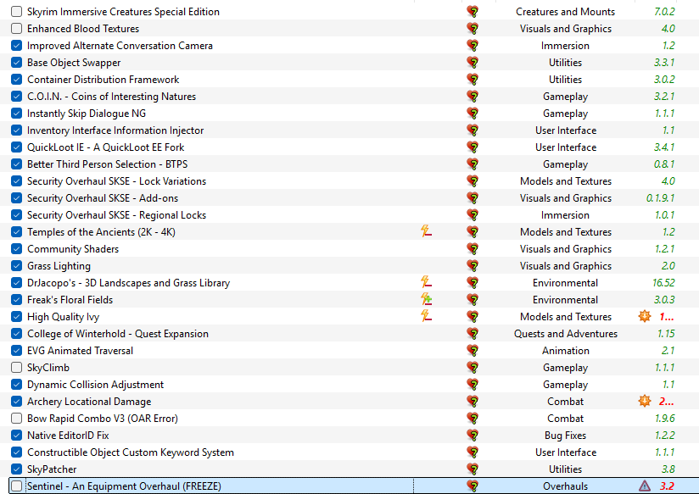Click the Animation category for EVG Animated Traversal
Image resolution: width=699 pixels, height=494 pixels.
click(565, 351)
